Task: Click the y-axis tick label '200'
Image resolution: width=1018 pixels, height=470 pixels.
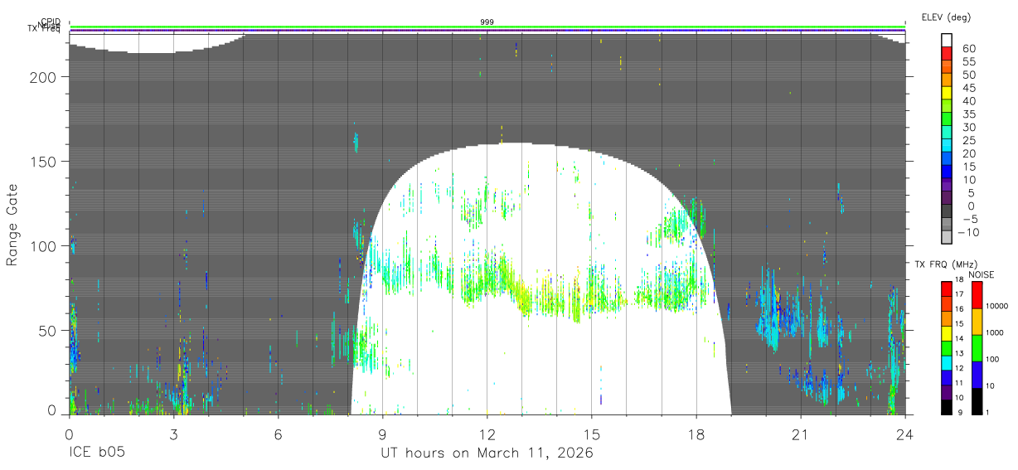Action: (44, 76)
